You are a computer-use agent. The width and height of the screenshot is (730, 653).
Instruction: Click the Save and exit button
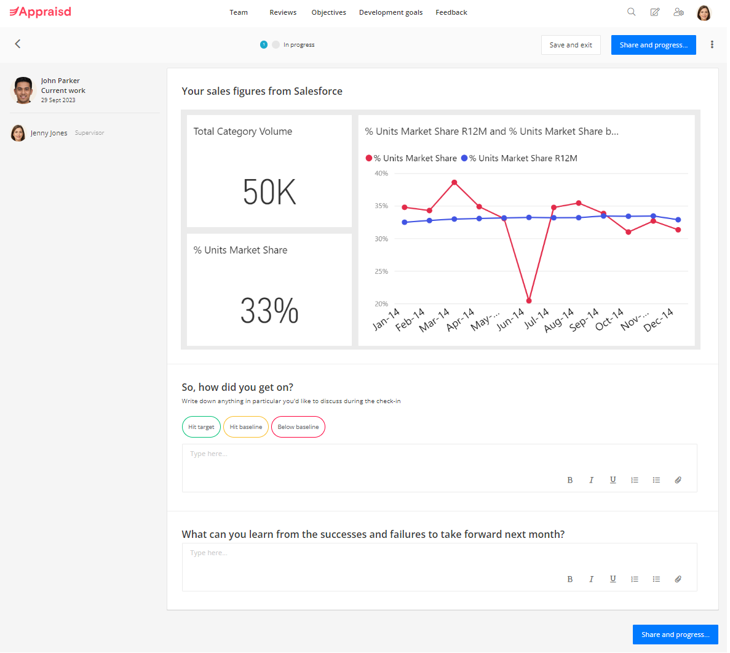tap(571, 45)
